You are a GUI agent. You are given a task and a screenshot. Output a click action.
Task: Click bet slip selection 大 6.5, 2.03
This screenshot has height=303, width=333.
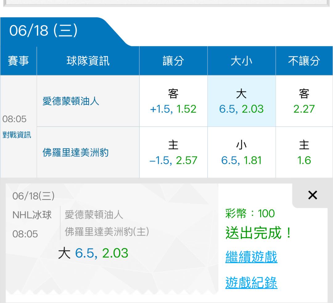pos(93,253)
